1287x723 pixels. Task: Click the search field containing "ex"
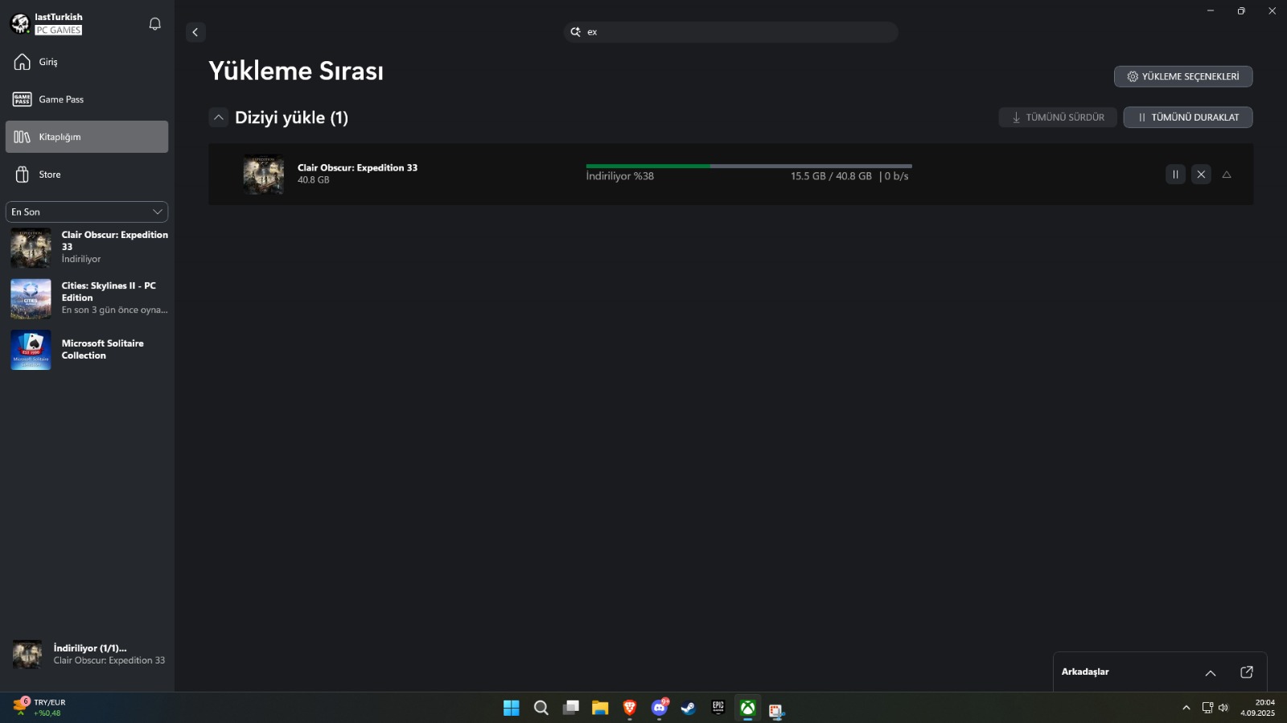(x=731, y=32)
